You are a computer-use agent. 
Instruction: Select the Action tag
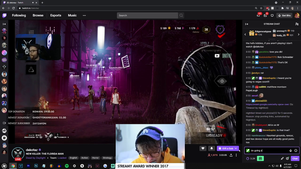(85, 158)
